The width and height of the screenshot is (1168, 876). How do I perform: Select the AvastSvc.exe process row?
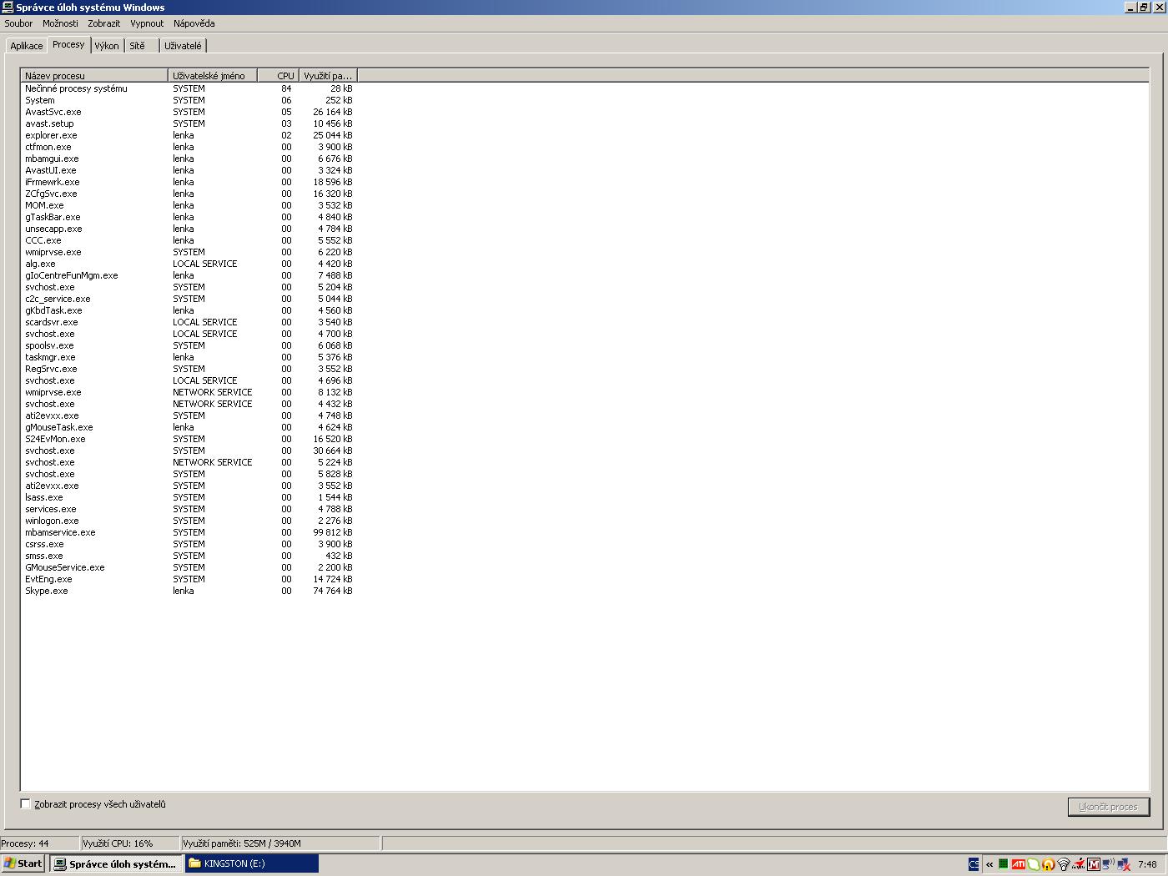coord(189,112)
